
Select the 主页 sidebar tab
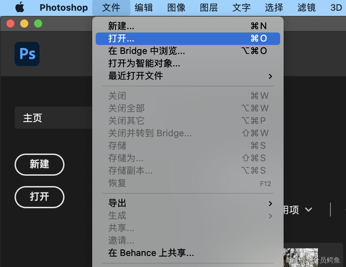coord(53,118)
